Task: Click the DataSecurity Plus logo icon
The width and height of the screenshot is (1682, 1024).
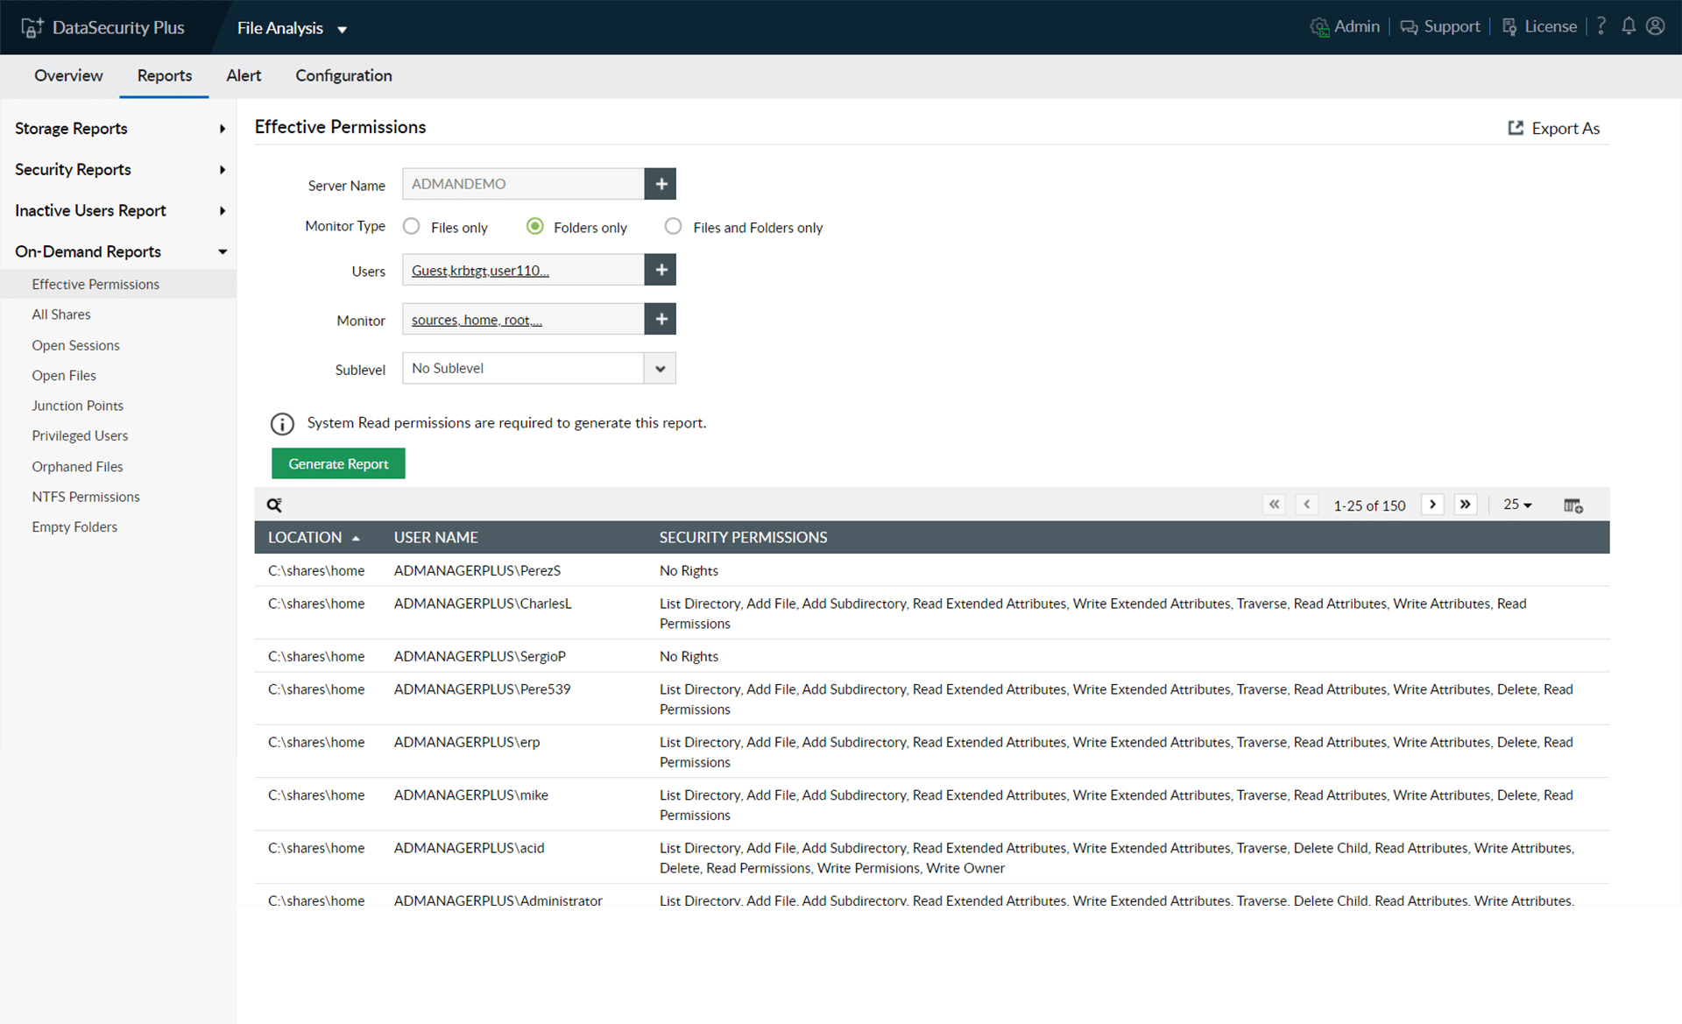Action: [x=32, y=26]
